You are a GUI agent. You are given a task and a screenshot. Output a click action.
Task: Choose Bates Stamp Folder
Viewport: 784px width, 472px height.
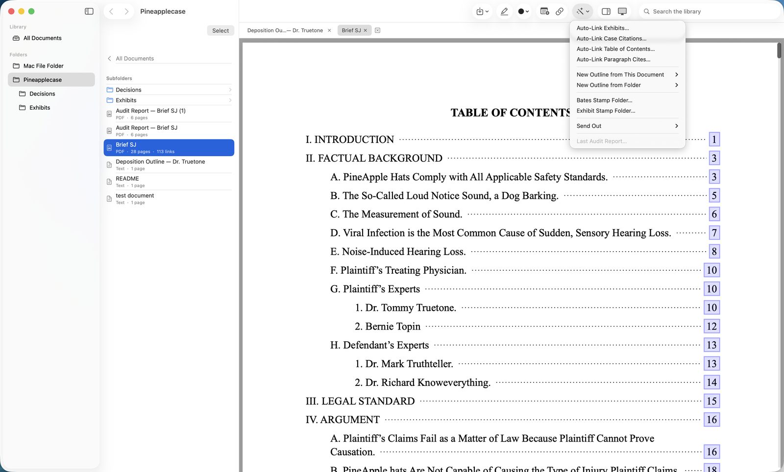[627, 100]
